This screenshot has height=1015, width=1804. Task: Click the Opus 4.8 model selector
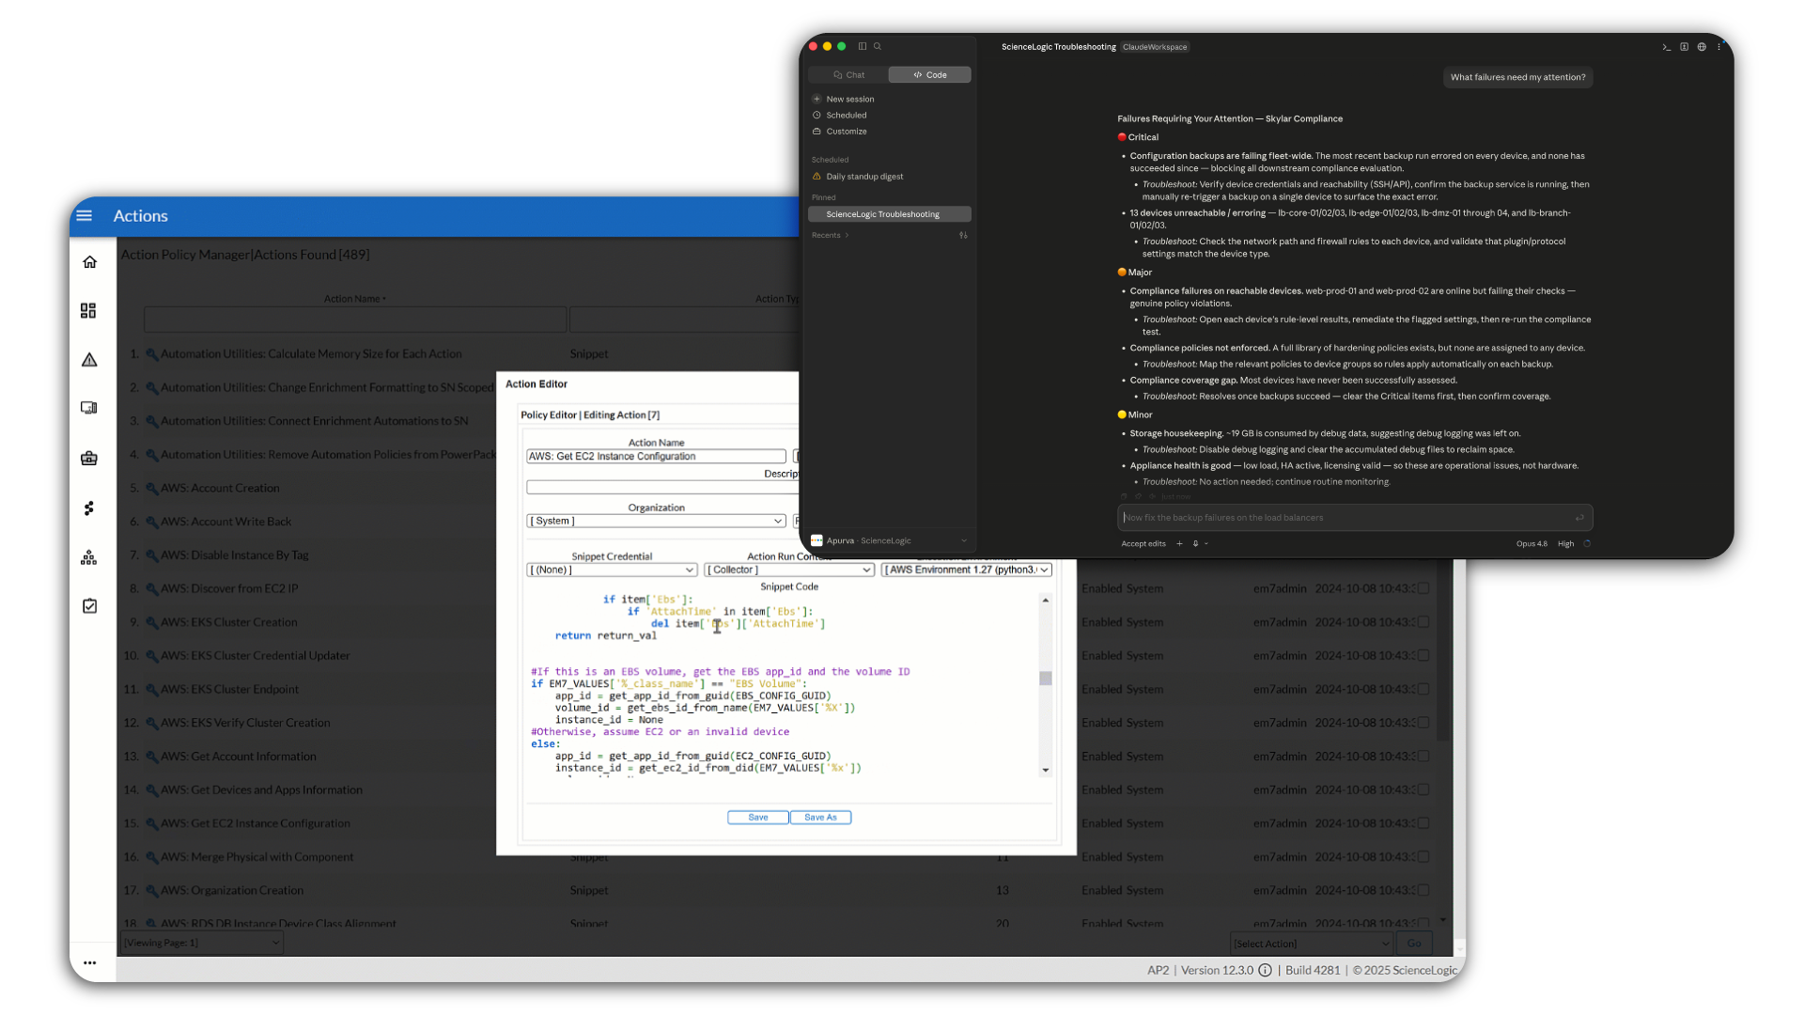(1532, 544)
